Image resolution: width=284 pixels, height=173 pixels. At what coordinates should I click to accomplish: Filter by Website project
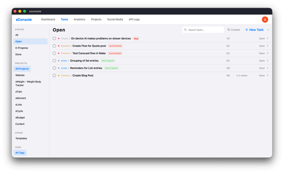click(x=20, y=75)
